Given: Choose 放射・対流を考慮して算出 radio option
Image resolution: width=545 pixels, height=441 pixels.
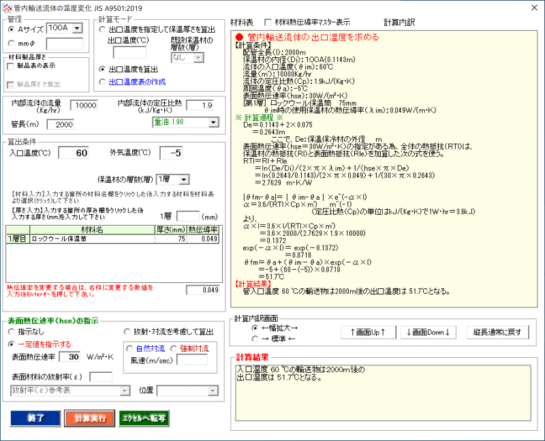Looking at the screenshot, I should 127,332.
